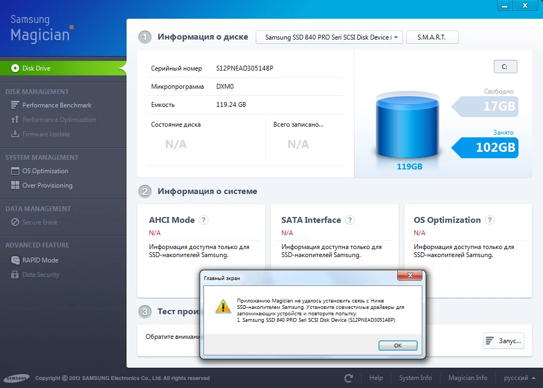This screenshot has width=543, height=388.
Task: Click the AHCI Mode heading
Action: click(172, 220)
